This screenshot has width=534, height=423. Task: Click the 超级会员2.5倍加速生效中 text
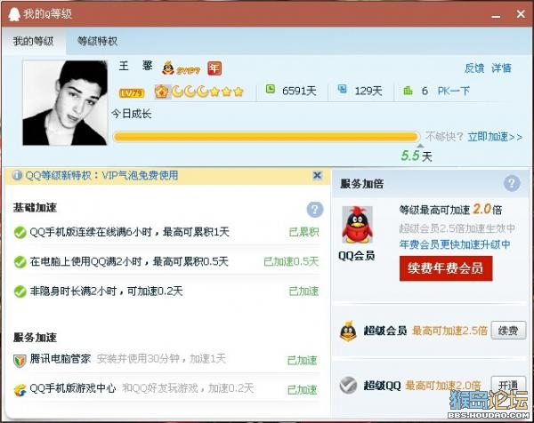coord(457,228)
